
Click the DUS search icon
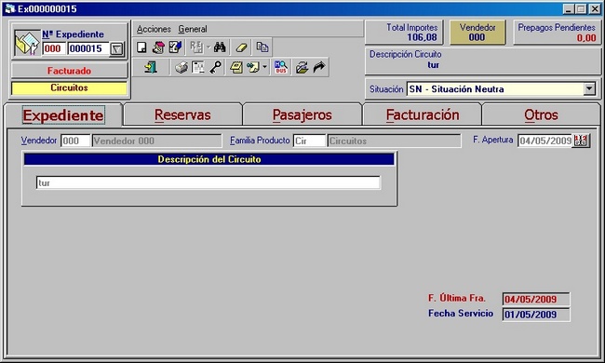[280, 68]
